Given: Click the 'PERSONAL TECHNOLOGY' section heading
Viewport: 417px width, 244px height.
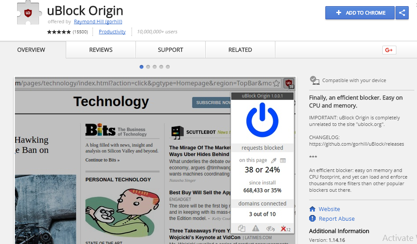Looking at the screenshot, I should [118, 179].
